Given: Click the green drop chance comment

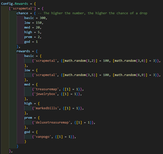Looking at the screenshot, I should [x=95, y=13].
